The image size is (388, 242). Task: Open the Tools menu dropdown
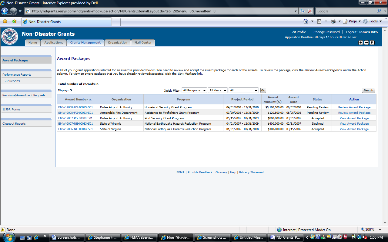[x=372, y=21]
